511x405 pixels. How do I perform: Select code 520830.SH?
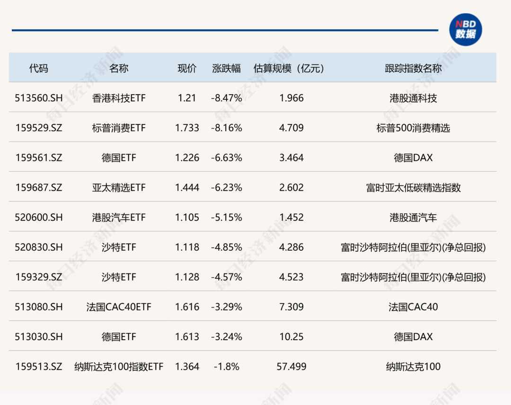pos(38,247)
